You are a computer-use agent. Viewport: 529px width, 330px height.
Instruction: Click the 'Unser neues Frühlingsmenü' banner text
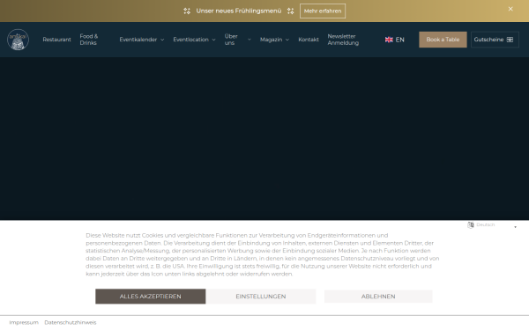(239, 11)
